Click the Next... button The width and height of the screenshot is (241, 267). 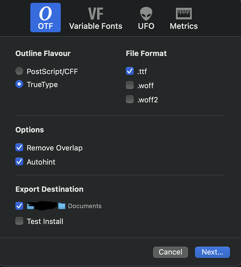[212, 252]
